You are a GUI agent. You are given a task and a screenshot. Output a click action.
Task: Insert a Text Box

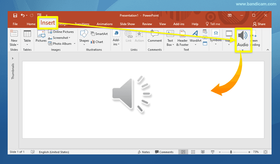170,38
